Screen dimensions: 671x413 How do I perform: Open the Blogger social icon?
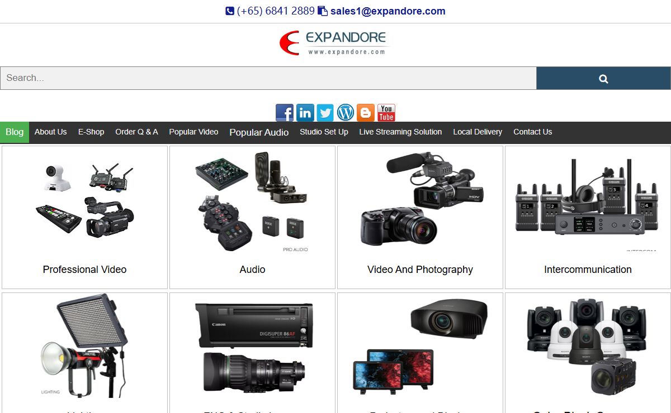tap(365, 112)
